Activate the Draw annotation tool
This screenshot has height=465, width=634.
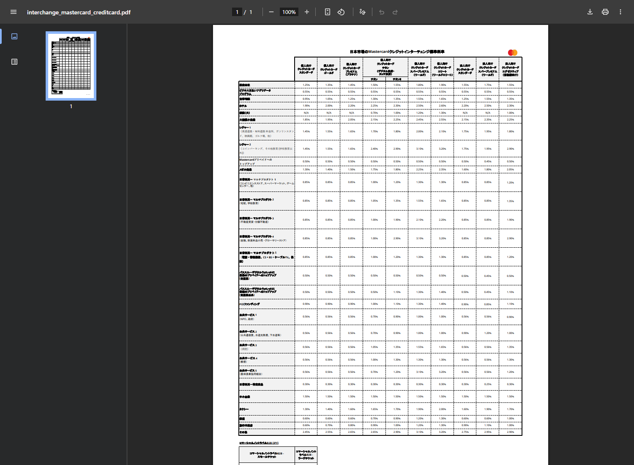(362, 12)
